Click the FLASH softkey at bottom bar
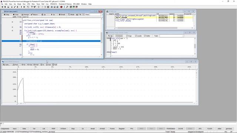Viewport: 237px width, 133px height. click(210, 129)
